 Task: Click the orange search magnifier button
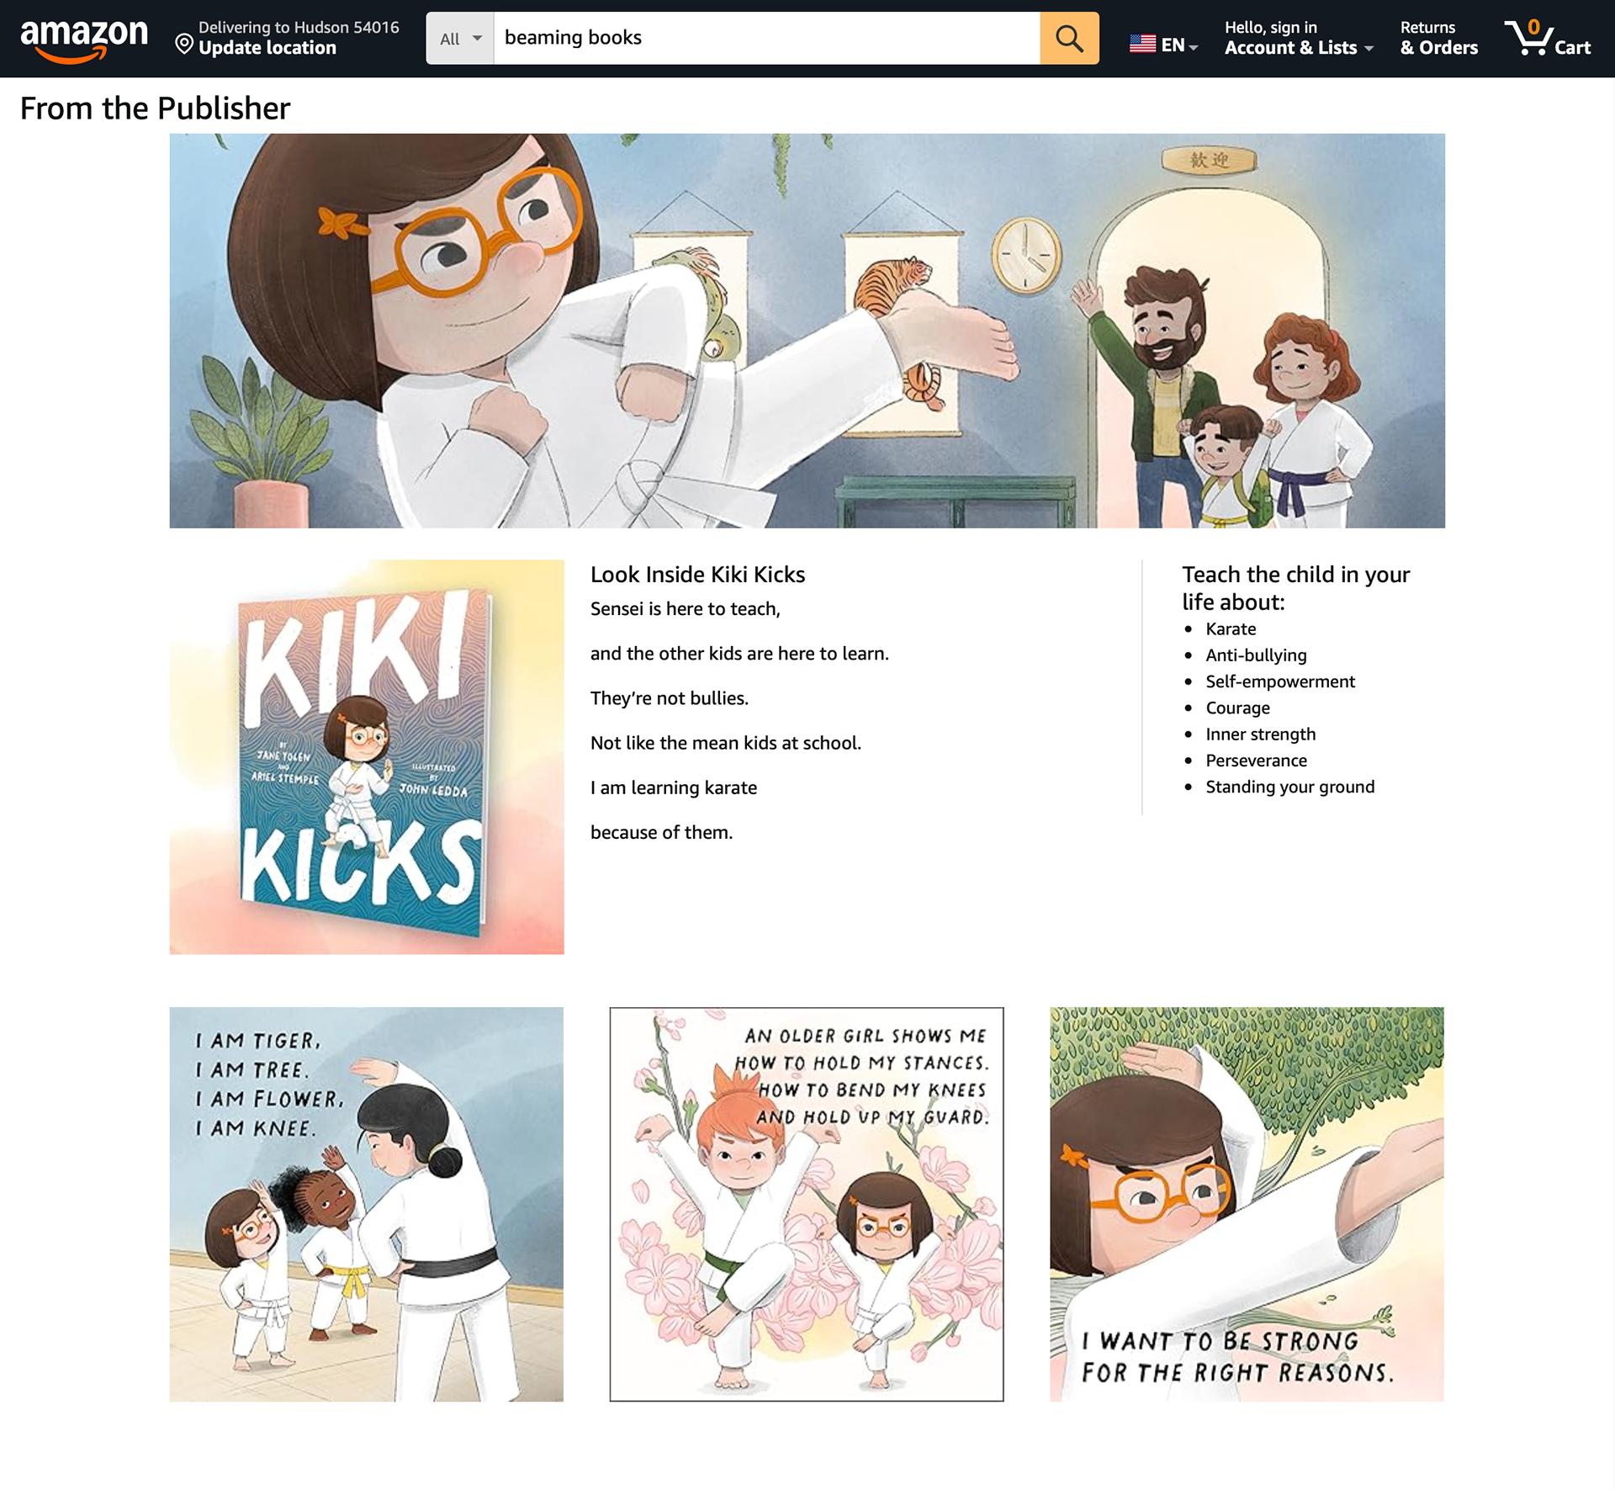pos(1069,39)
